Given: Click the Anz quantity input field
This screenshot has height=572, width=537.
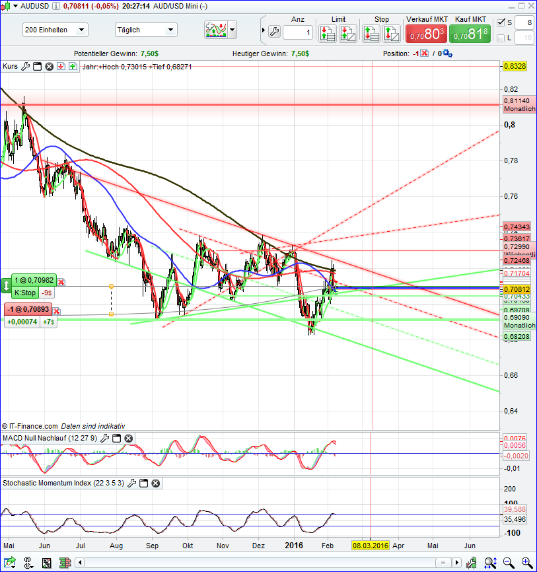Looking at the screenshot, I should tap(298, 32).
